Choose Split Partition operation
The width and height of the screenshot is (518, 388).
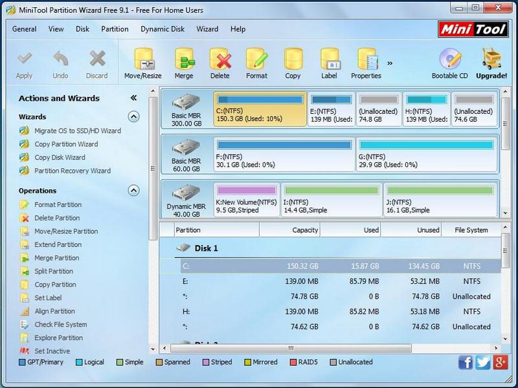point(46,271)
